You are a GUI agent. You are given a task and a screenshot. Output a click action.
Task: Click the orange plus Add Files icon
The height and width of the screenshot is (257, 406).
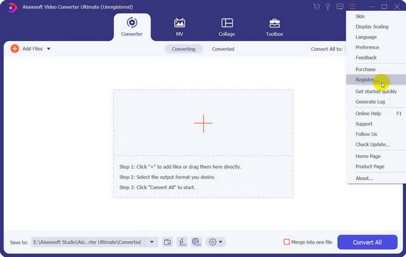[x=14, y=49]
